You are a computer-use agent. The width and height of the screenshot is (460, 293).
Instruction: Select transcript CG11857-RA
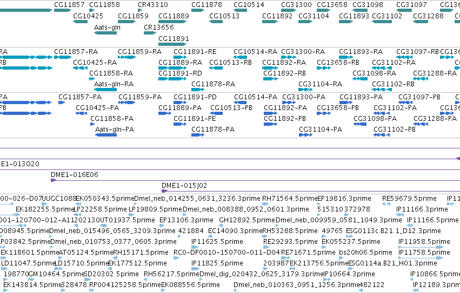76,52
